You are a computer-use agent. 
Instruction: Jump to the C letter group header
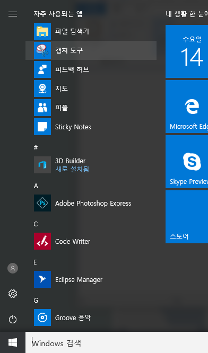pos(36,224)
